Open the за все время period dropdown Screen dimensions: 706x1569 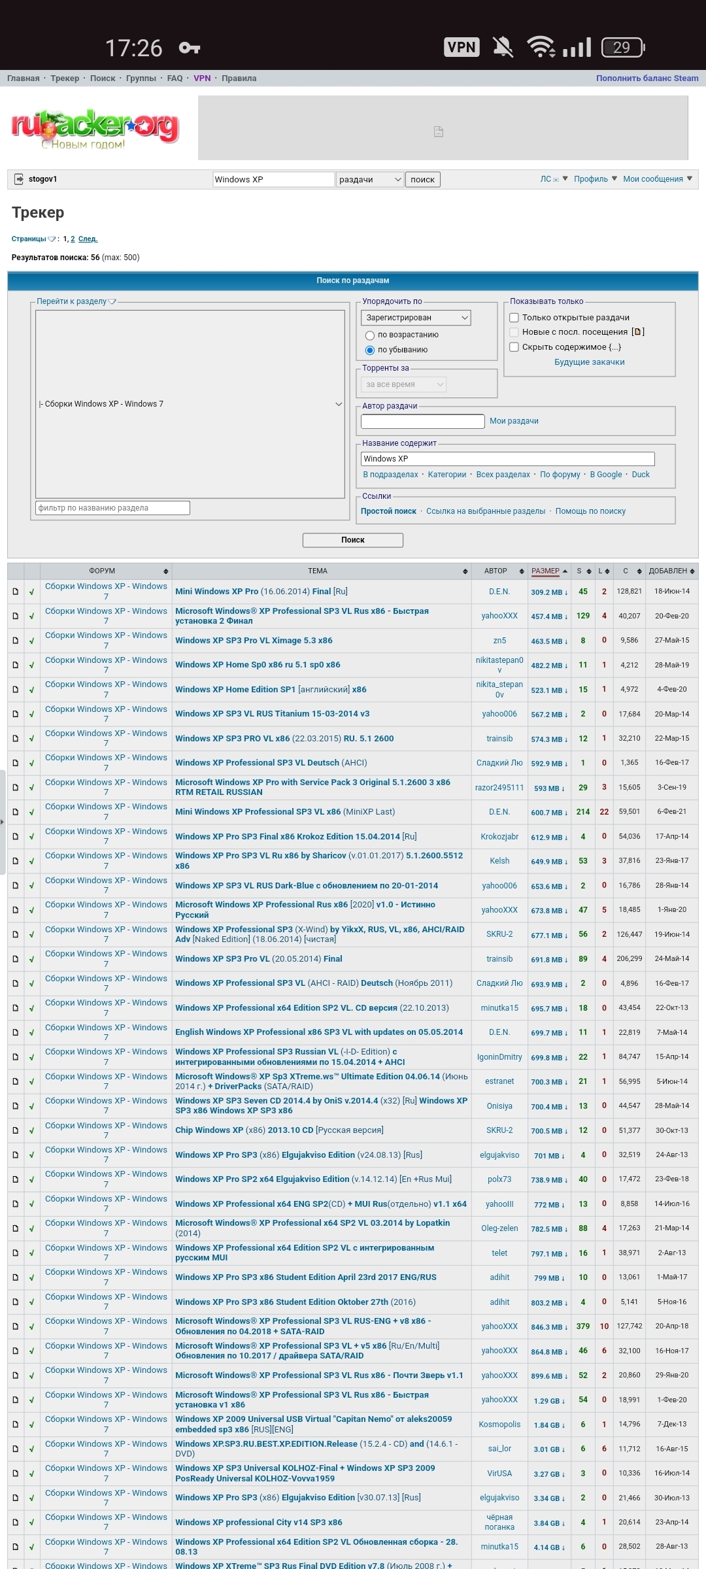pos(404,384)
